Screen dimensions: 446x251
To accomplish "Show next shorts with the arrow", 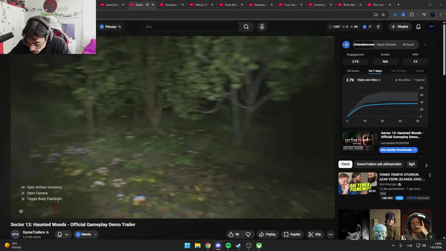I will (431, 237).
